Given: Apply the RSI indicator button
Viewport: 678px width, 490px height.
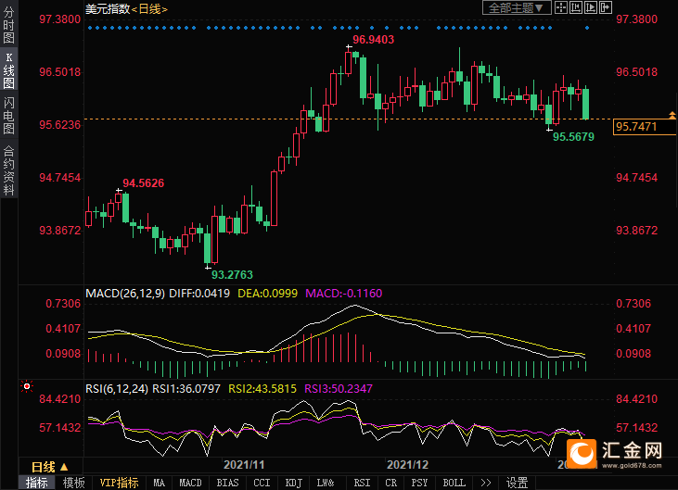Looking at the screenshot, I should pos(362,483).
